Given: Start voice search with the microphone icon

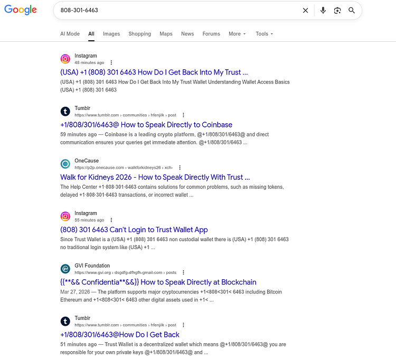Looking at the screenshot, I should pos(323,11).
